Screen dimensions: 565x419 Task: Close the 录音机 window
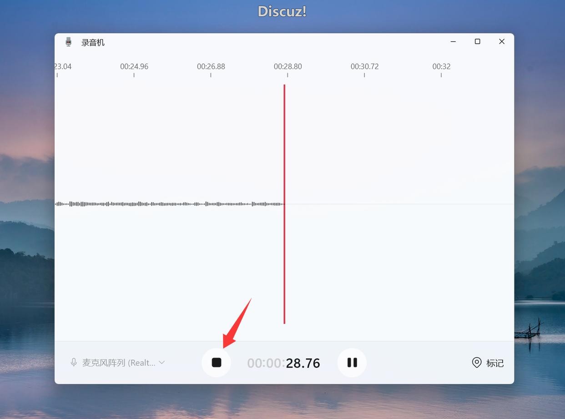pos(502,41)
